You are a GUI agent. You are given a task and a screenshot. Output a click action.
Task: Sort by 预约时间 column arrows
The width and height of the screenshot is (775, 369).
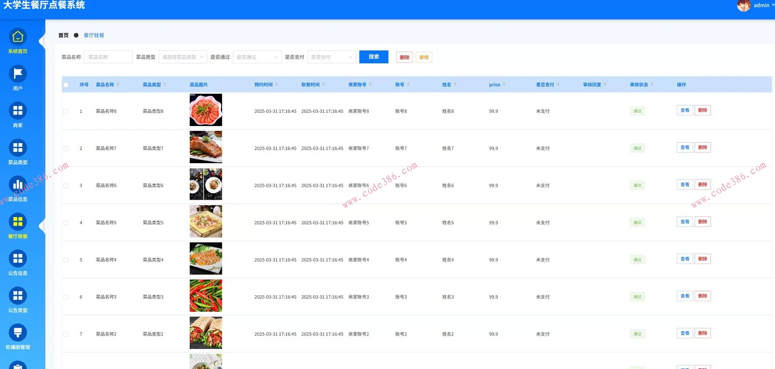click(x=276, y=85)
